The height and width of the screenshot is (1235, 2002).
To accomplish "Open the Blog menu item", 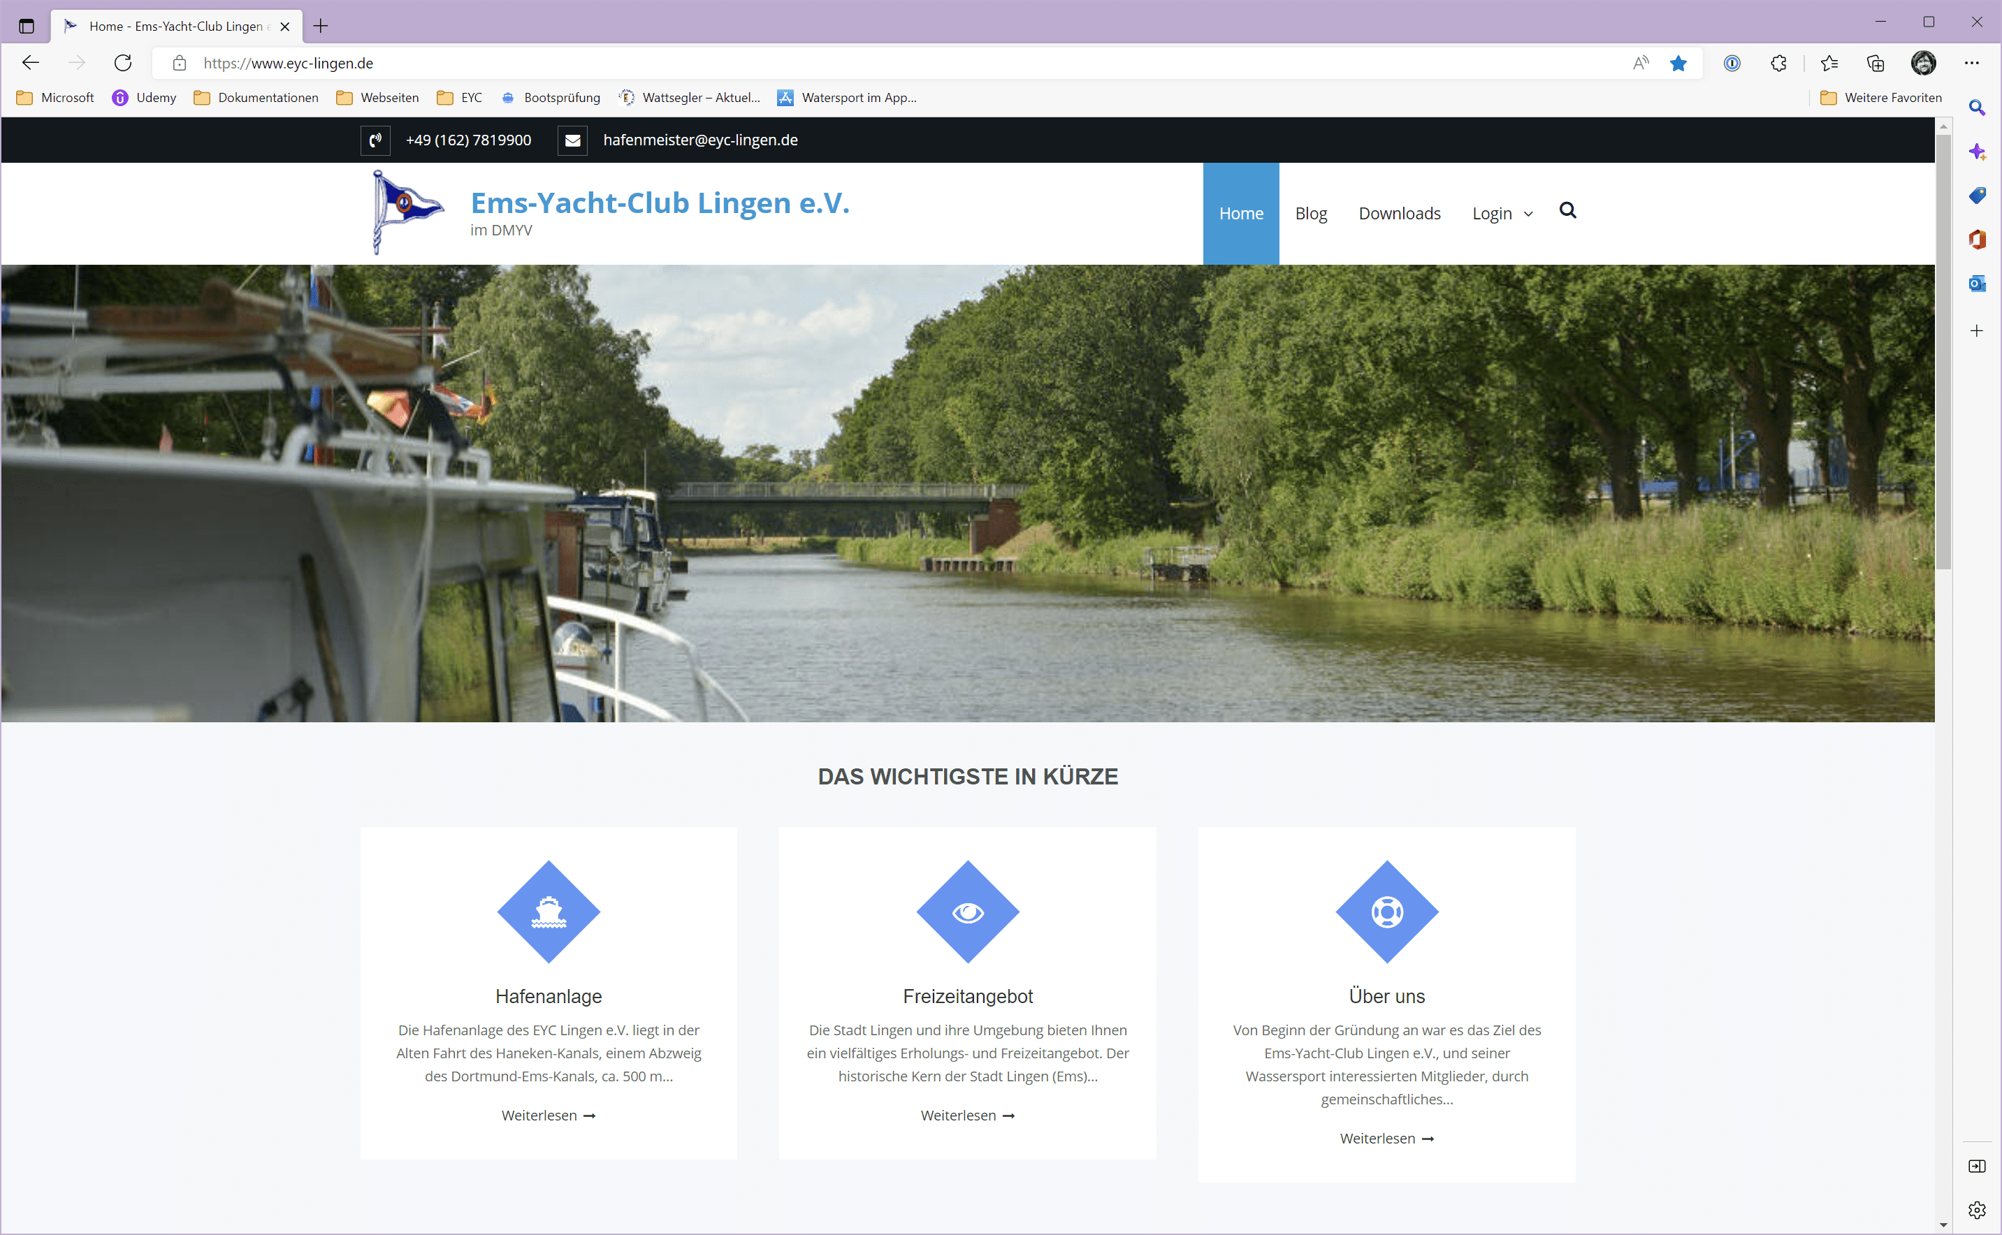I will 1311,214.
